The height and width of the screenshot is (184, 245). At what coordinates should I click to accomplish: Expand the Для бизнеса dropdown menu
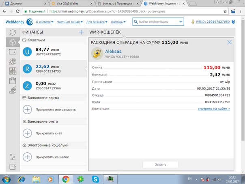coord(96,22)
